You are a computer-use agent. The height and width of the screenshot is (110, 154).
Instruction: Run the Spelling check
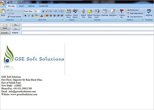(x=149, y=13)
